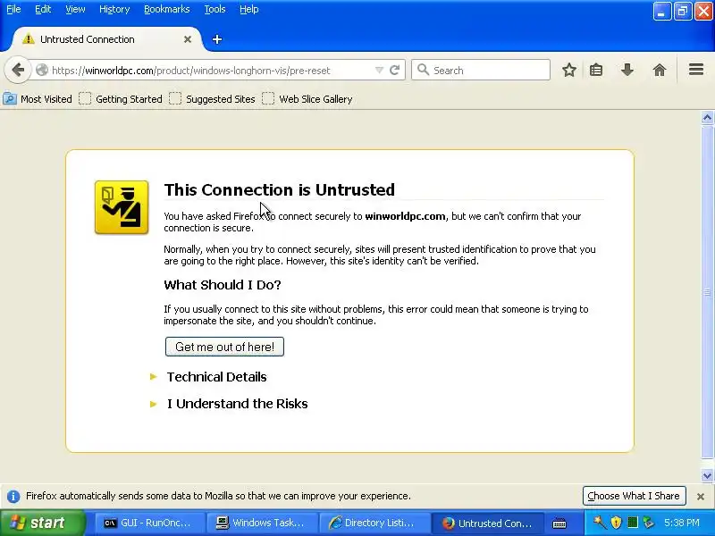Open the View menu
This screenshot has height=536, width=715.
(75, 9)
